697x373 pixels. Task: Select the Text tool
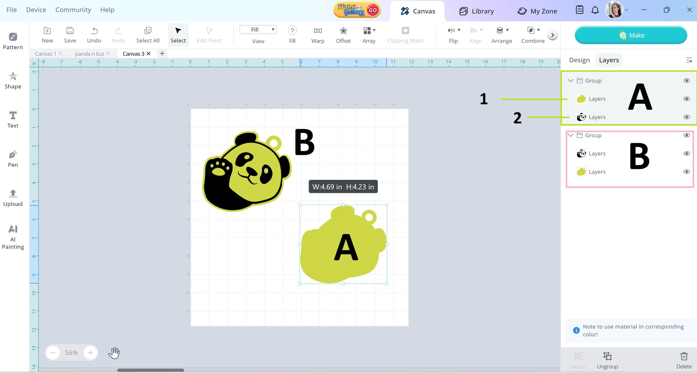pyautogui.click(x=13, y=119)
